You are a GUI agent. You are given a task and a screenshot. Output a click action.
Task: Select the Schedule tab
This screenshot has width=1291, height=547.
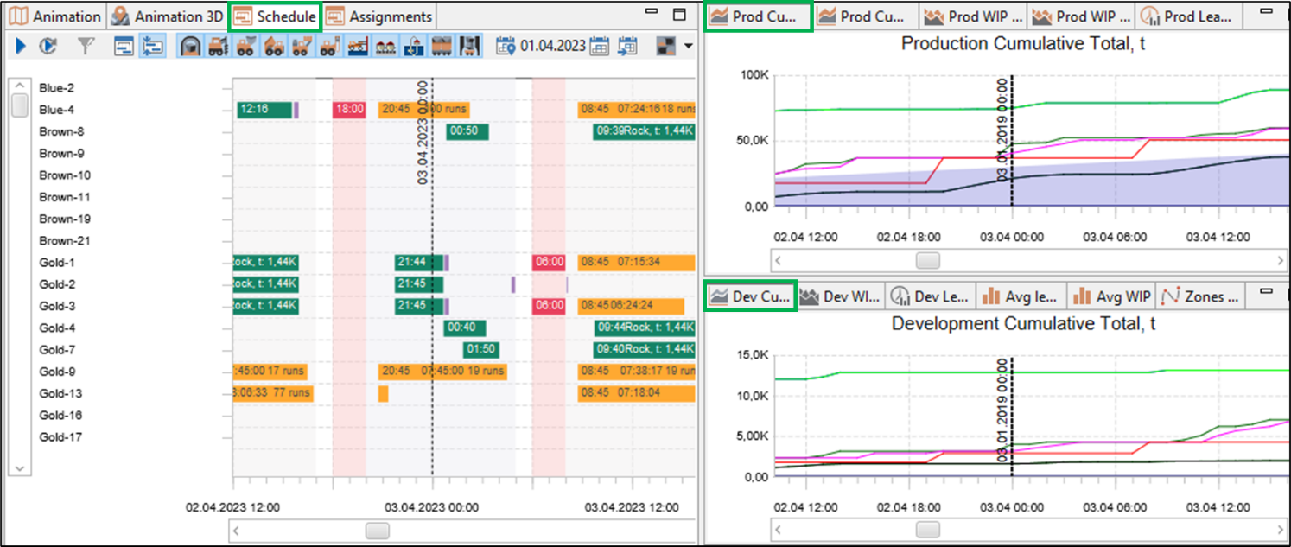(275, 16)
